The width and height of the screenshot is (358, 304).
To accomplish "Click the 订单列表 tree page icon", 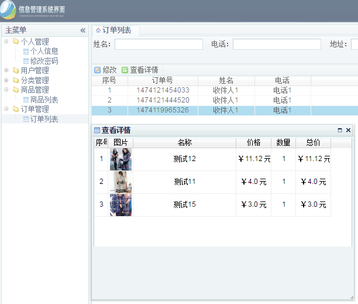I will coord(26,119).
